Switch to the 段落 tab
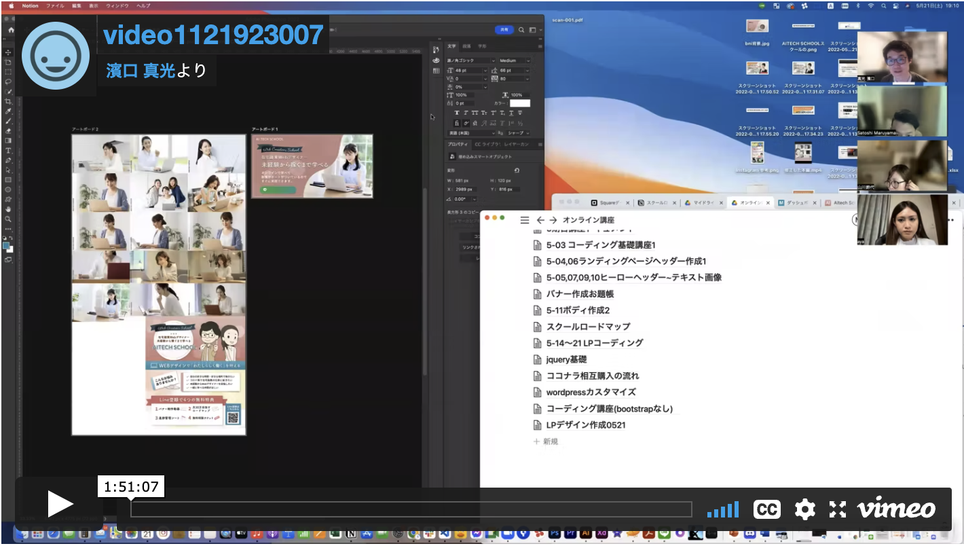Viewport: 964px width, 546px height. 466,46
